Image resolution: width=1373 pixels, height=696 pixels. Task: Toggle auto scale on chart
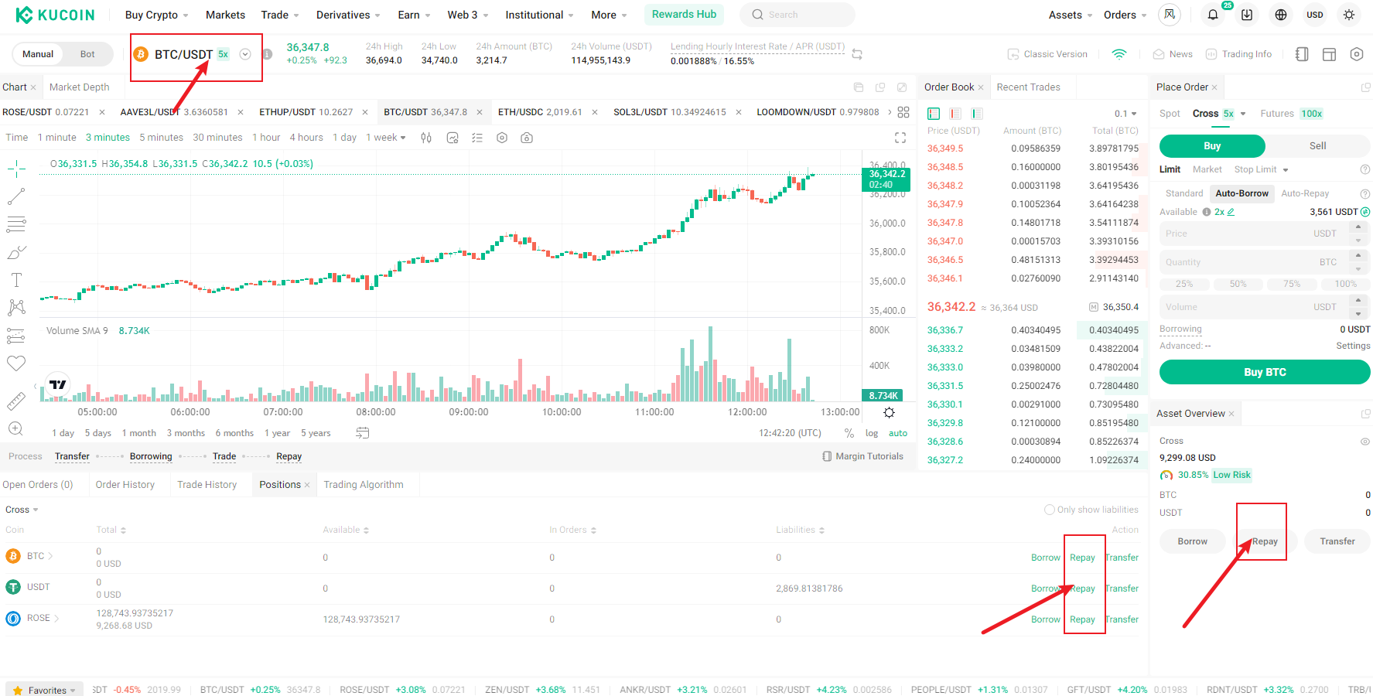click(898, 433)
